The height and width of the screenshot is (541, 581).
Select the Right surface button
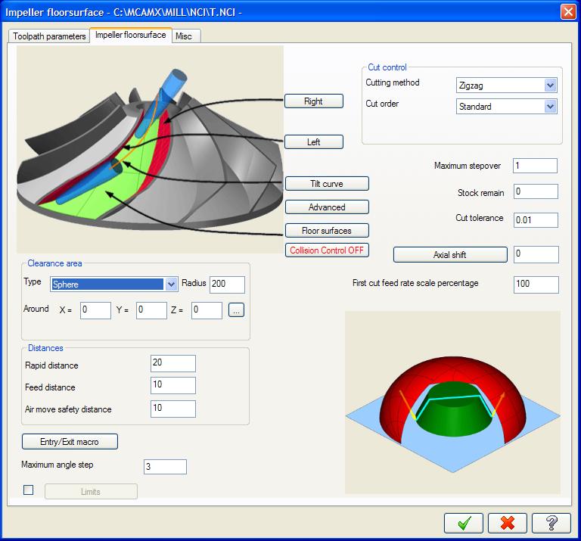[313, 101]
